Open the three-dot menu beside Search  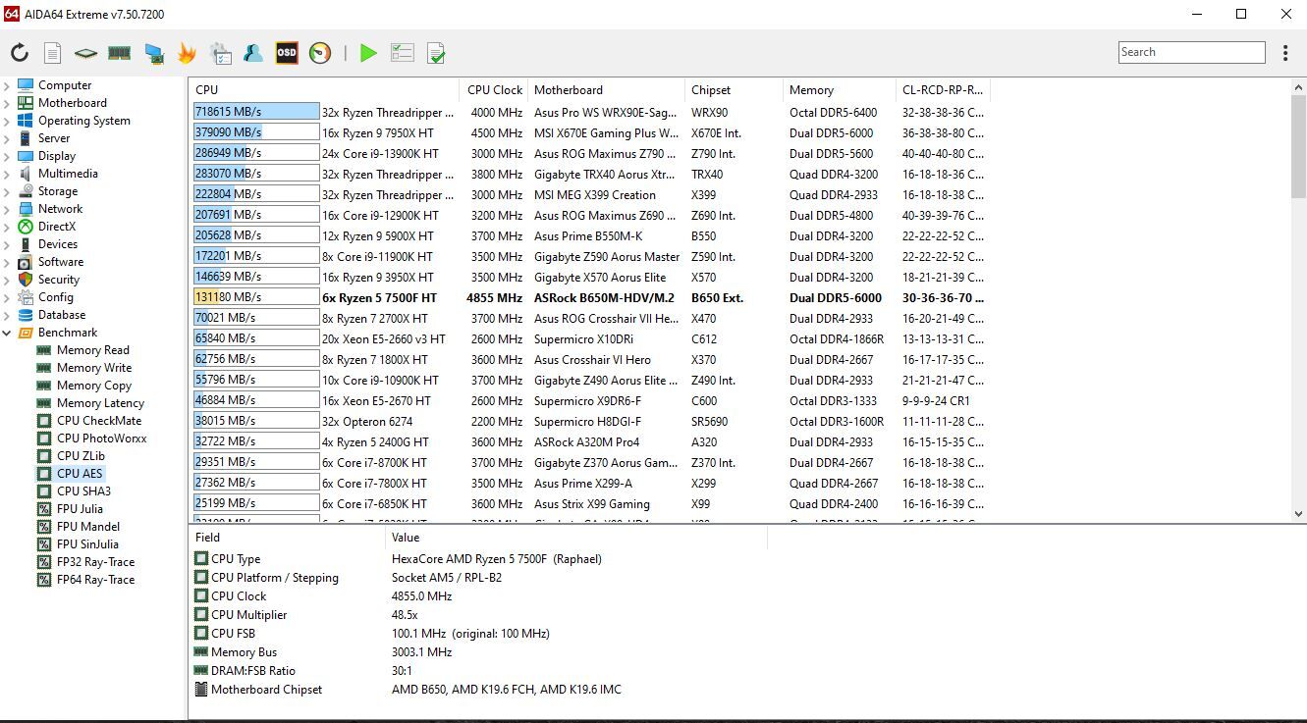pos(1285,53)
